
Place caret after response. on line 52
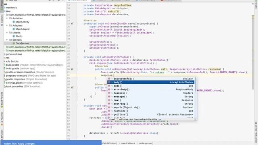(x=114, y=75)
